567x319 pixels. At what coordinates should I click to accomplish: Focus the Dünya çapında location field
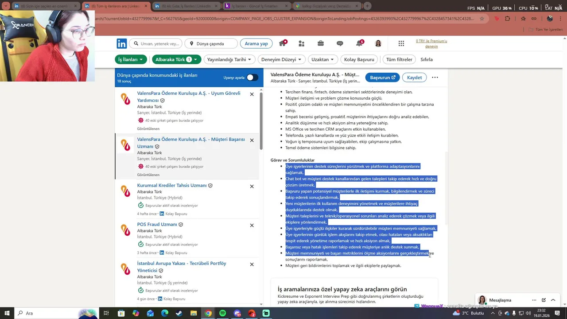(211, 43)
